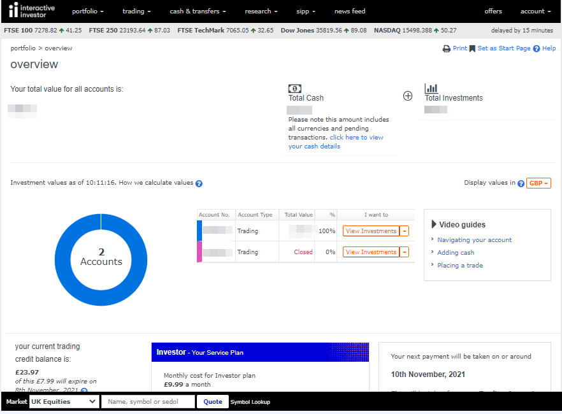Image resolution: width=562 pixels, height=414 pixels.
Task: Click the Name, symbol or sedol search field
Action: coord(148,402)
